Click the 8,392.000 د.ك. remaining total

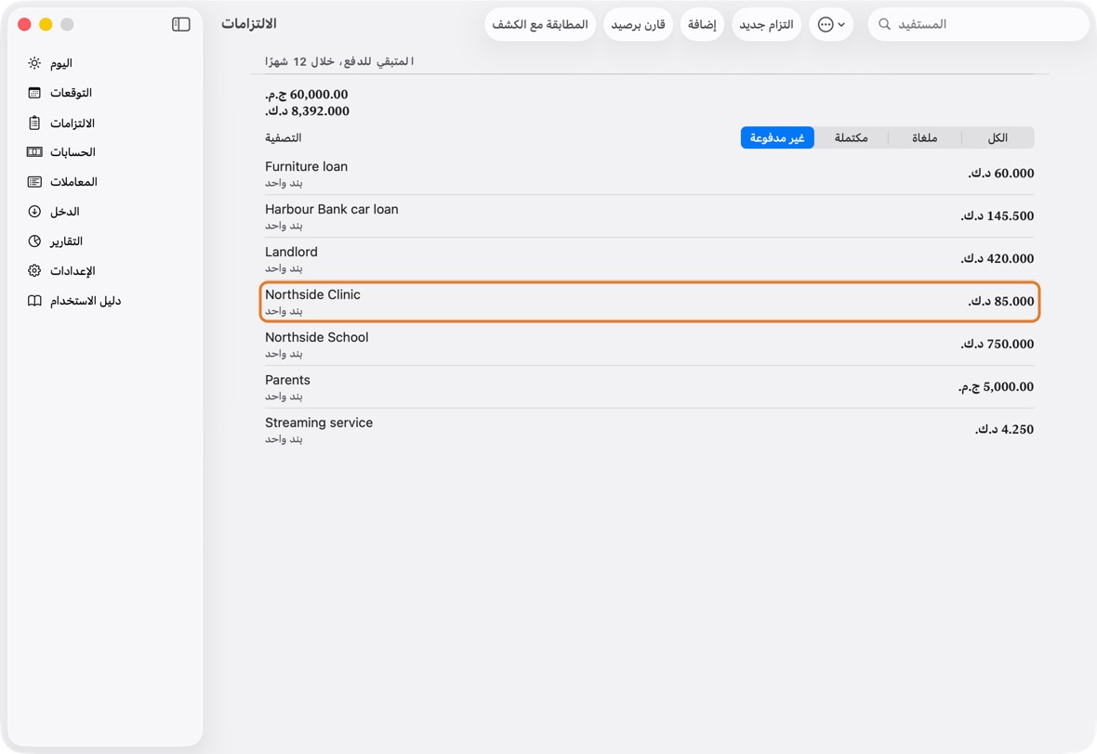[307, 111]
